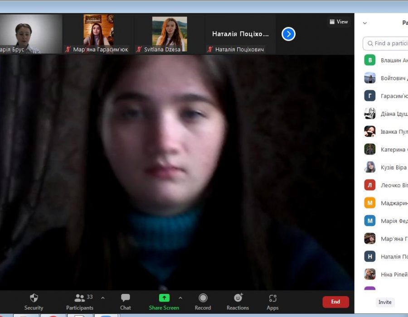Click the chevron at top of participants panel
This screenshot has width=408, height=317.
pyautogui.click(x=365, y=23)
